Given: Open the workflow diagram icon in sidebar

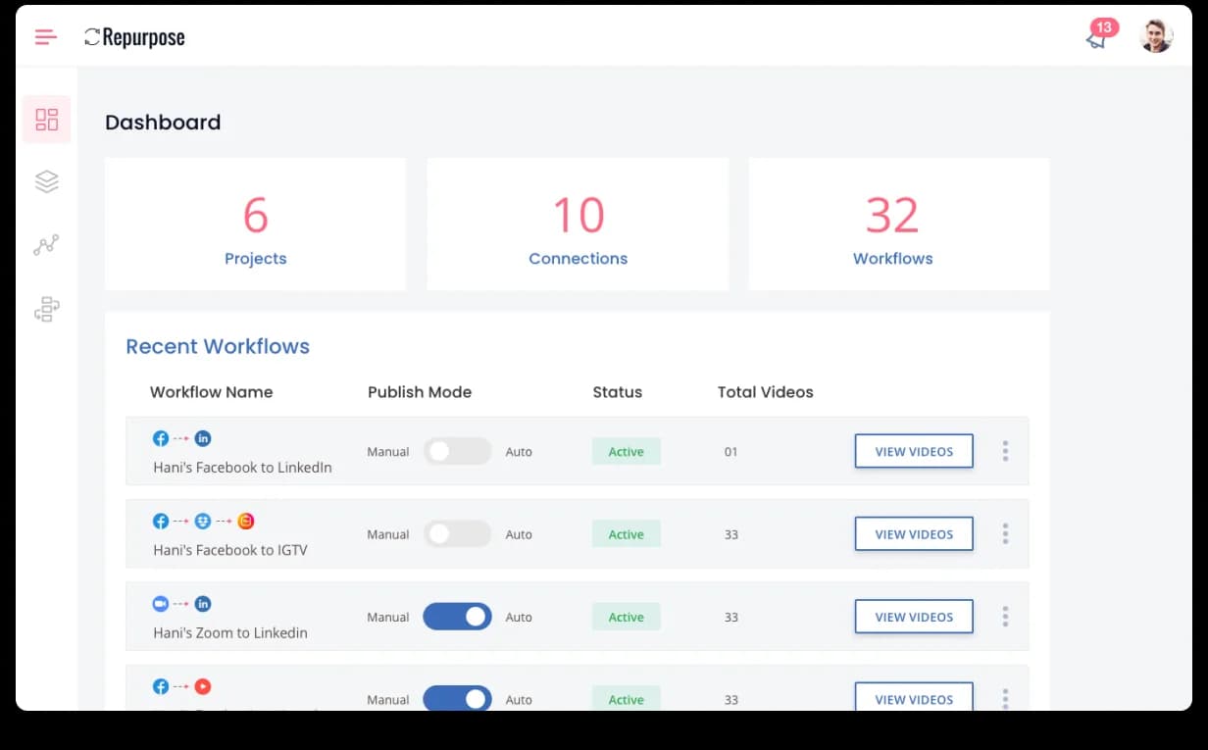Looking at the screenshot, I should [47, 310].
